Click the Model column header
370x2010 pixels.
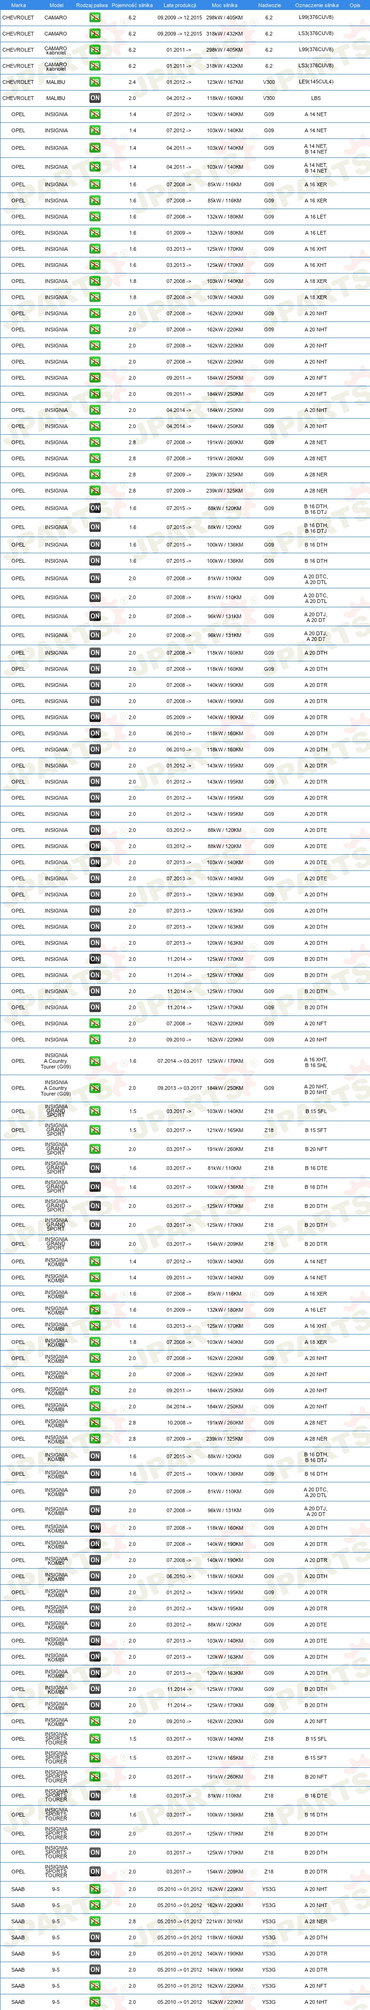tap(56, 5)
